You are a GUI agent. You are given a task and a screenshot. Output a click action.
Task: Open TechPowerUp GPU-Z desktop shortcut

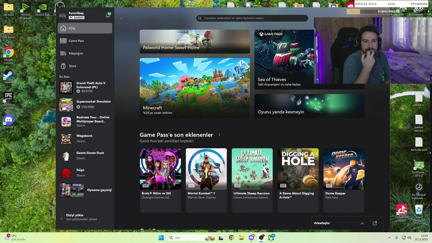pyautogui.click(x=419, y=169)
